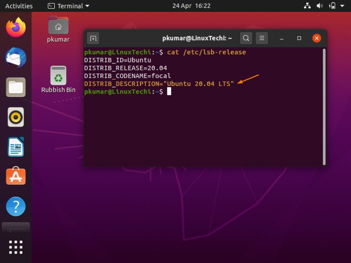The image size is (351, 263).
Task: Open the Files manager from dock
Action: tap(16, 87)
